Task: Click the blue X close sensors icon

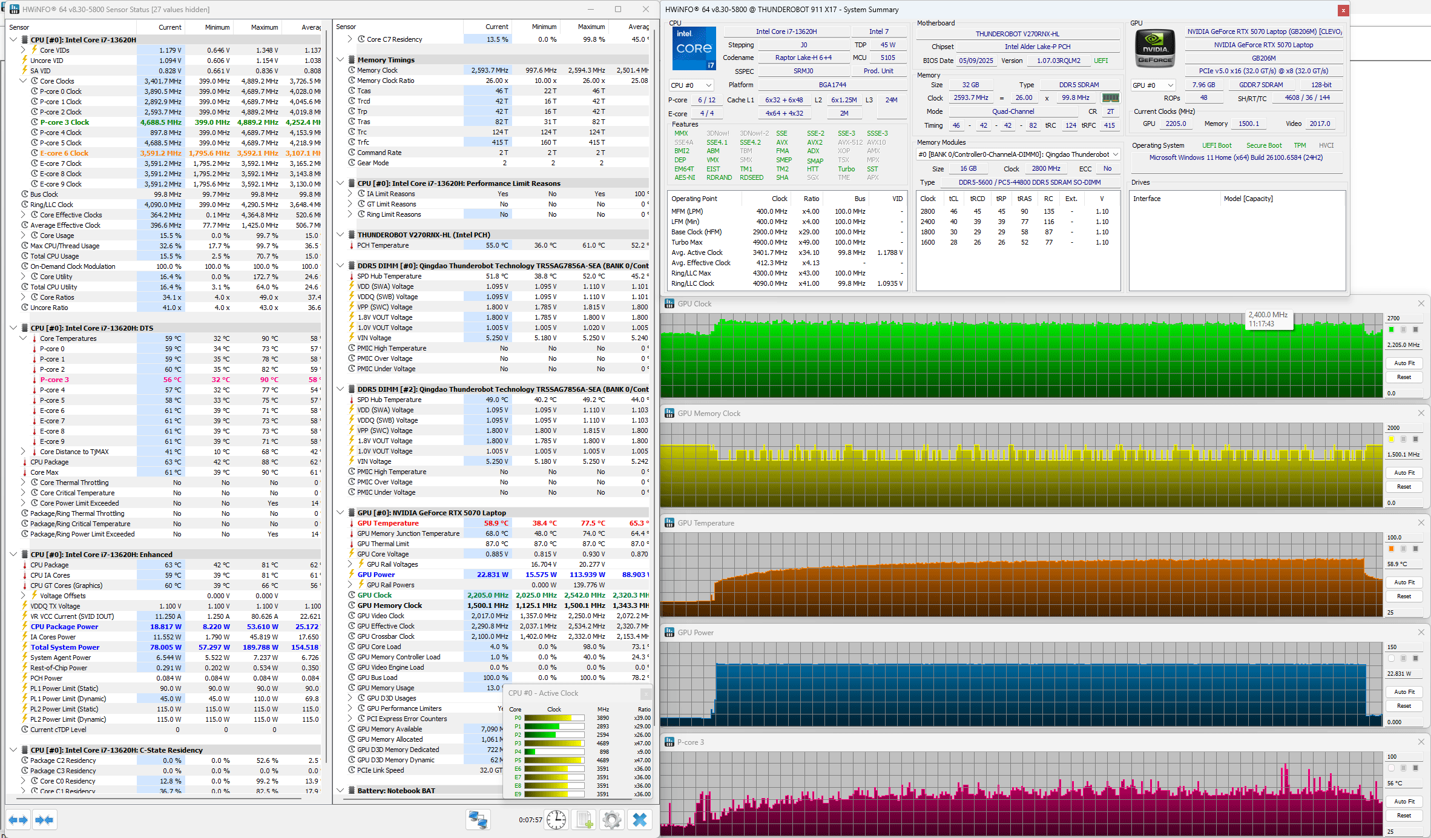Action: [640, 820]
